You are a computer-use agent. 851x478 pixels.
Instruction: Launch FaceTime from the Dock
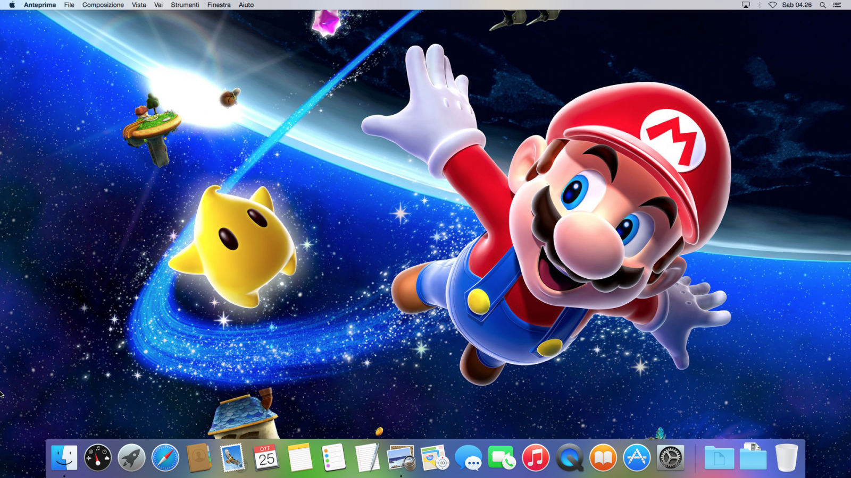(502, 457)
